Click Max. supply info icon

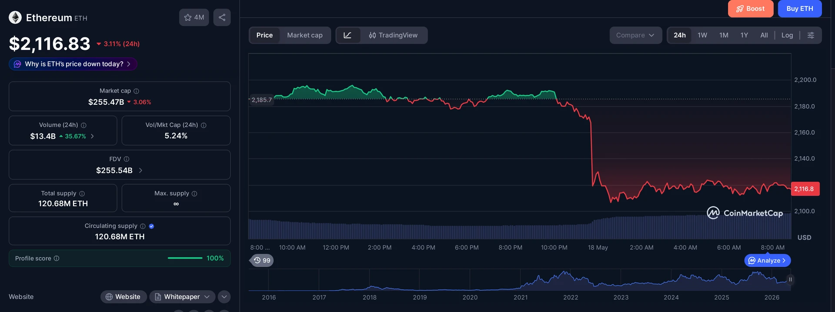(x=194, y=193)
